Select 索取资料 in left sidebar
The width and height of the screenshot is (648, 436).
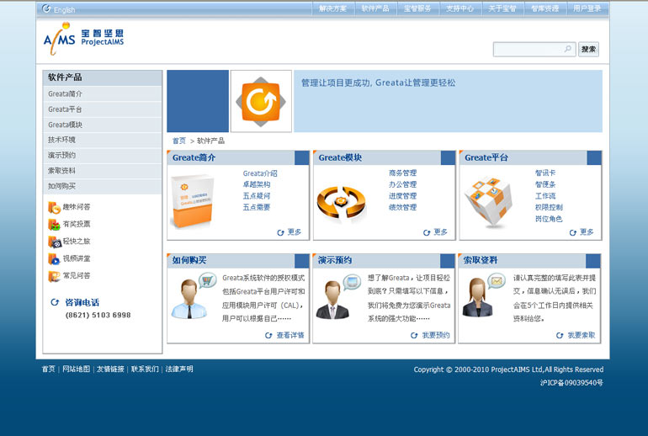click(102, 171)
